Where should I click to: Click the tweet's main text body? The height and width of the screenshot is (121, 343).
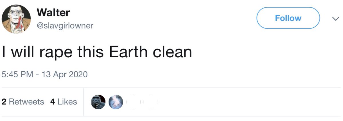coord(97,52)
